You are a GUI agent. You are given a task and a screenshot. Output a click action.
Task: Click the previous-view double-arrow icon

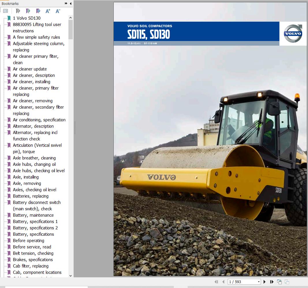[216, 282]
